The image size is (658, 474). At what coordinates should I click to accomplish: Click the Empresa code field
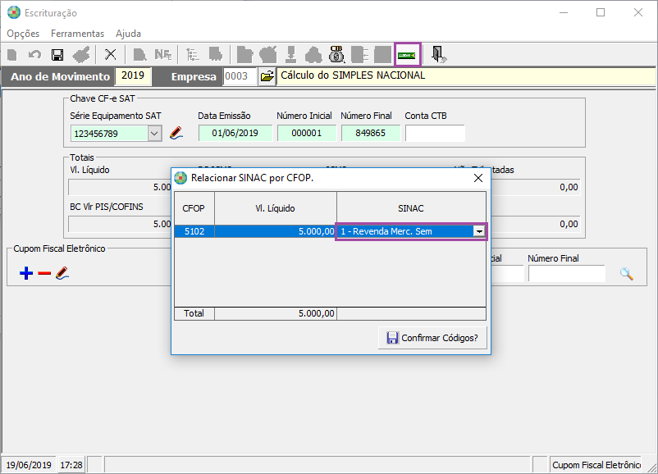(240, 76)
